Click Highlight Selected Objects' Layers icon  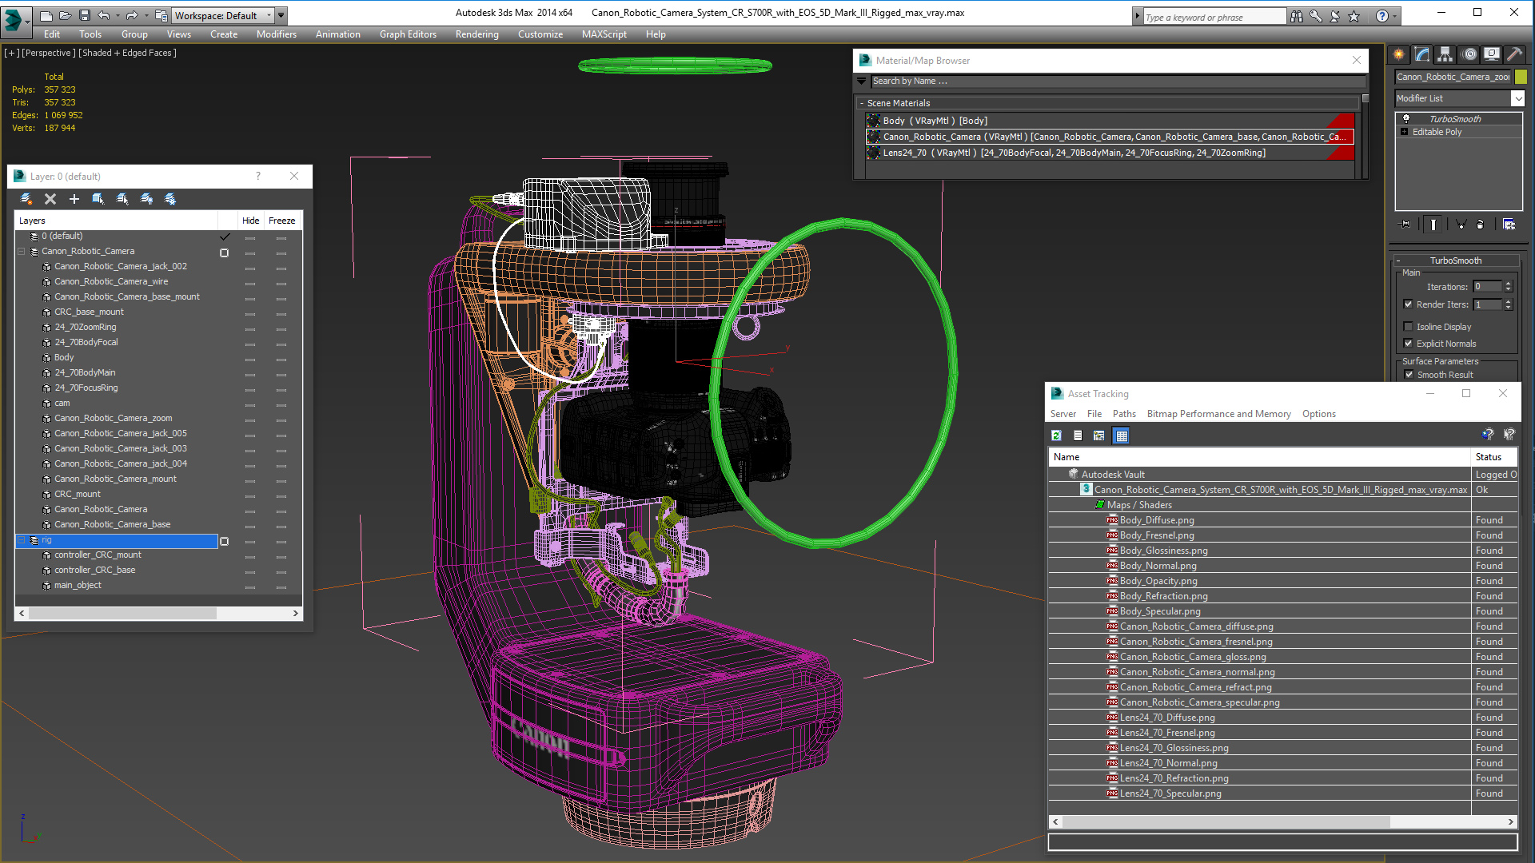[x=122, y=199]
